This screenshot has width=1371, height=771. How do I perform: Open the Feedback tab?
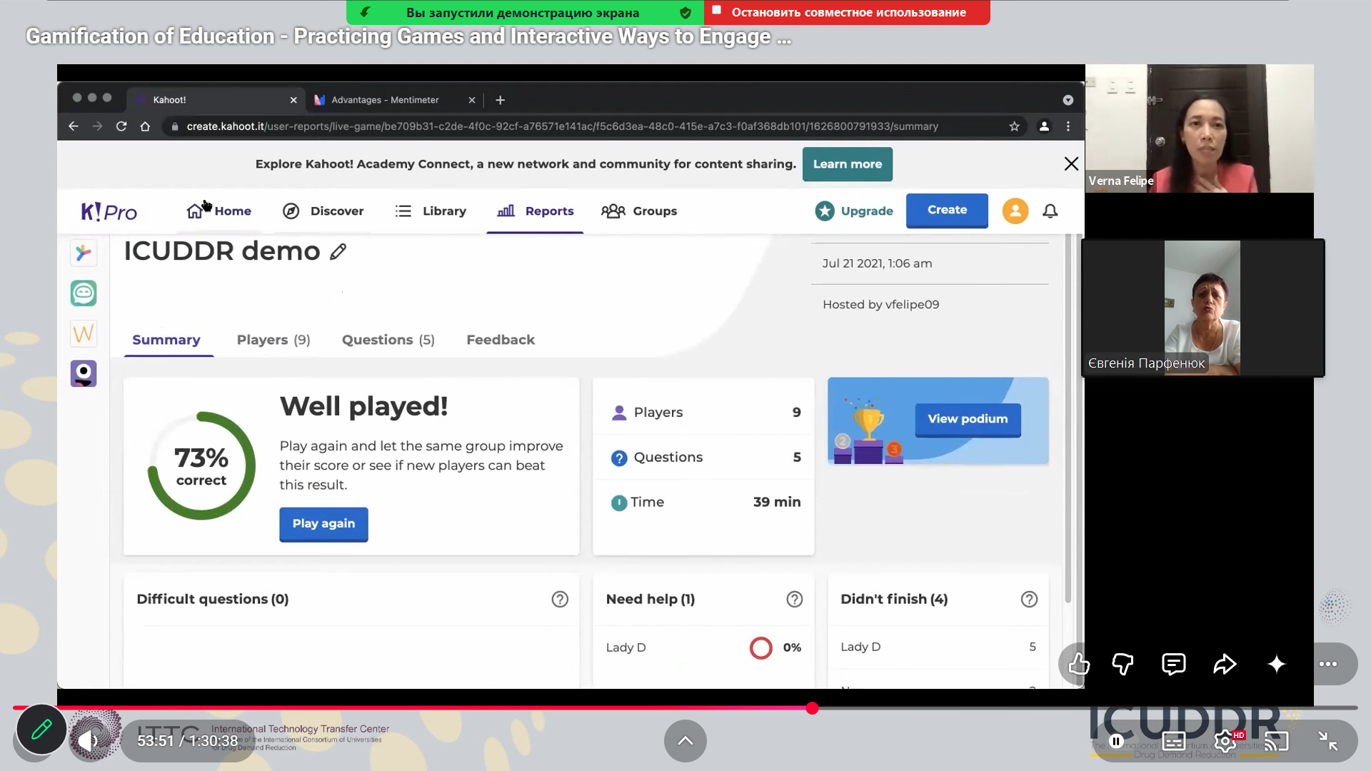point(501,340)
